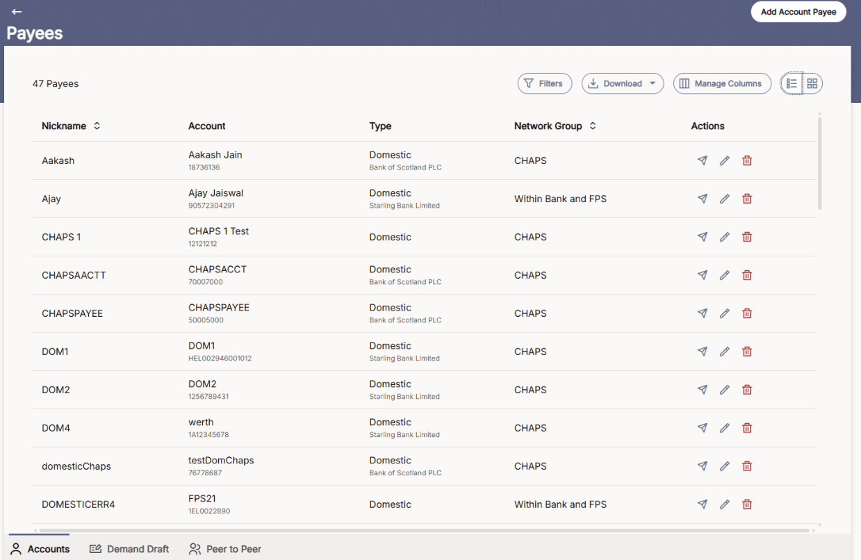Click account number 1256789431

tap(208, 397)
